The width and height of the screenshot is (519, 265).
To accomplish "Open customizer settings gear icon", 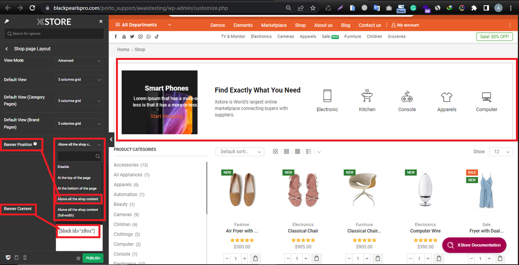I will (x=78, y=258).
